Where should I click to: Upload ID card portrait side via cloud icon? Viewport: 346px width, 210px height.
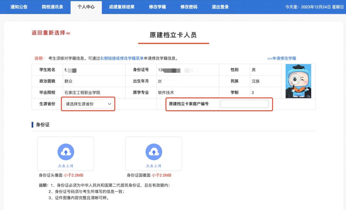tap(66, 152)
